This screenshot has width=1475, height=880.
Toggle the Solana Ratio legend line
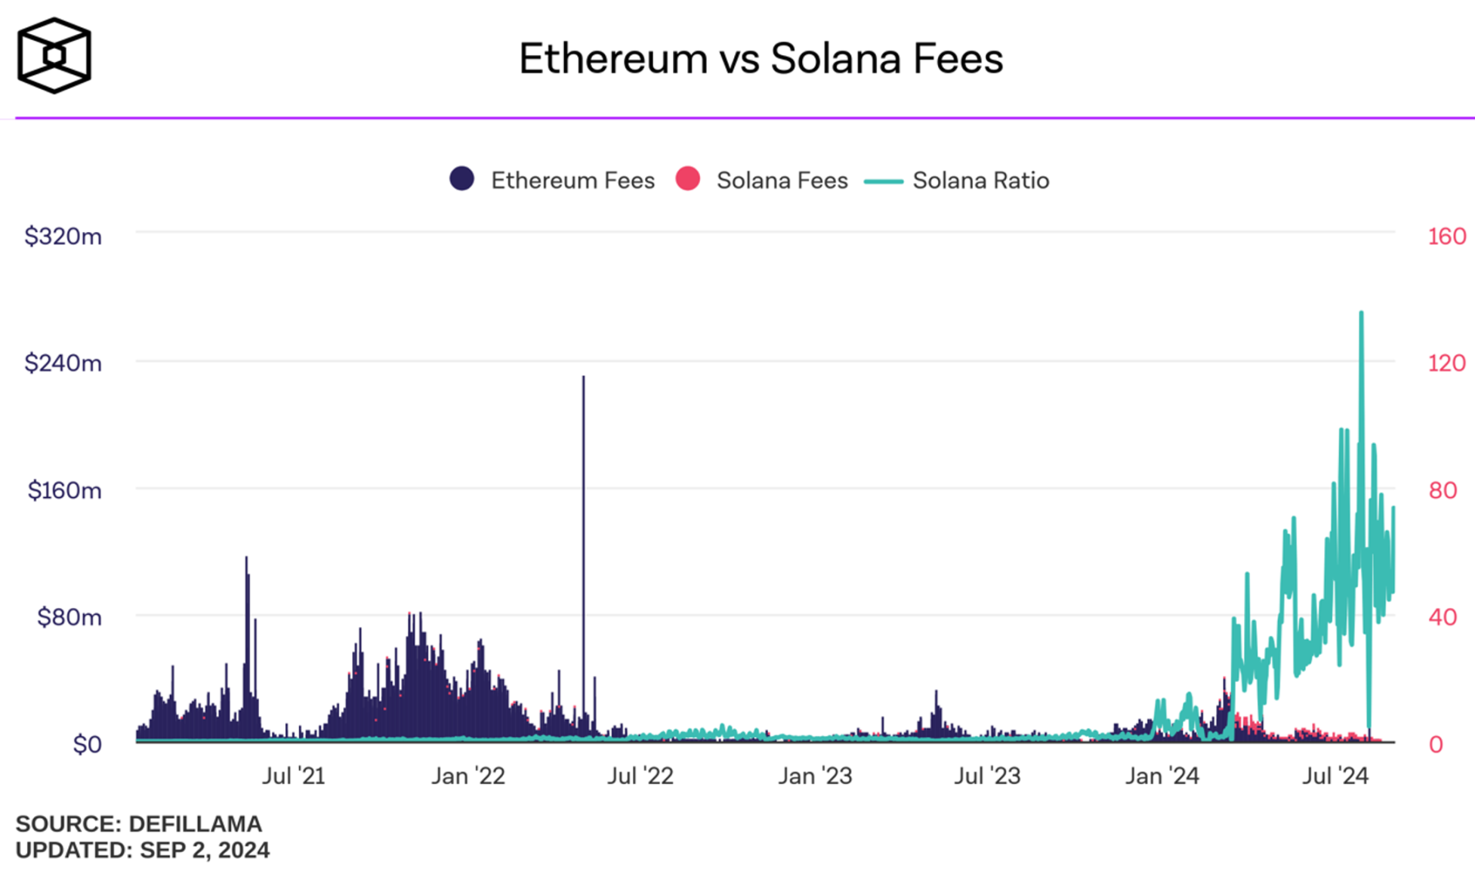click(883, 181)
